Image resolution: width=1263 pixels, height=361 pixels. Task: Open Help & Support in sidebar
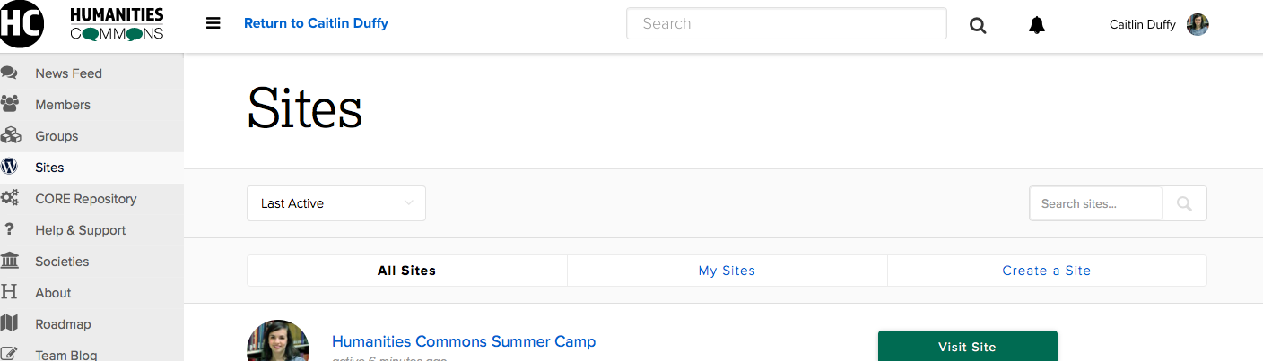pyautogui.click(x=80, y=230)
